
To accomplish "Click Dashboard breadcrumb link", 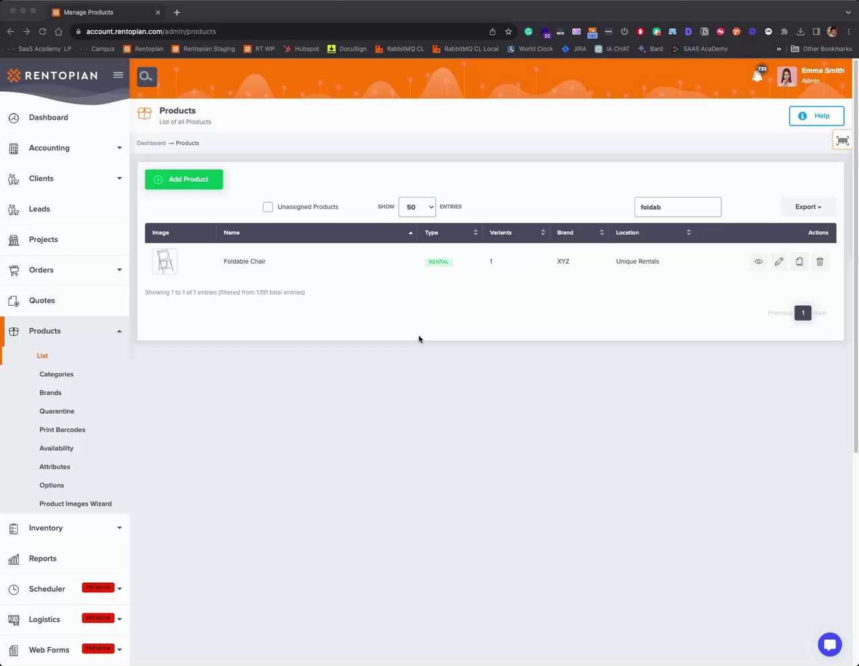I will pos(151,143).
